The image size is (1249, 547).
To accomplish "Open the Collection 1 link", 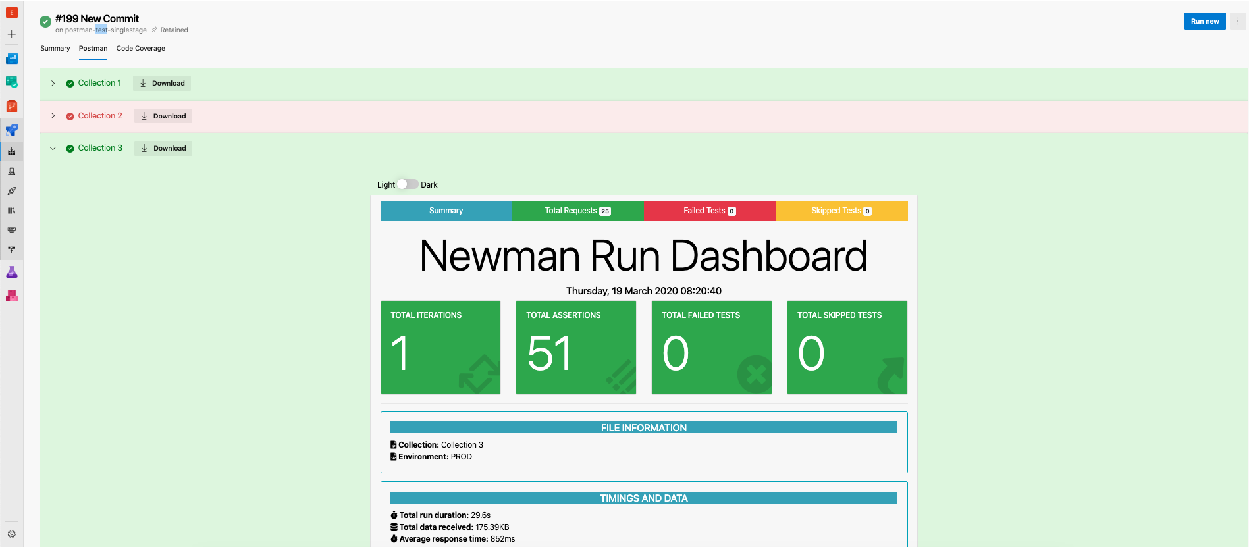I will [99, 83].
